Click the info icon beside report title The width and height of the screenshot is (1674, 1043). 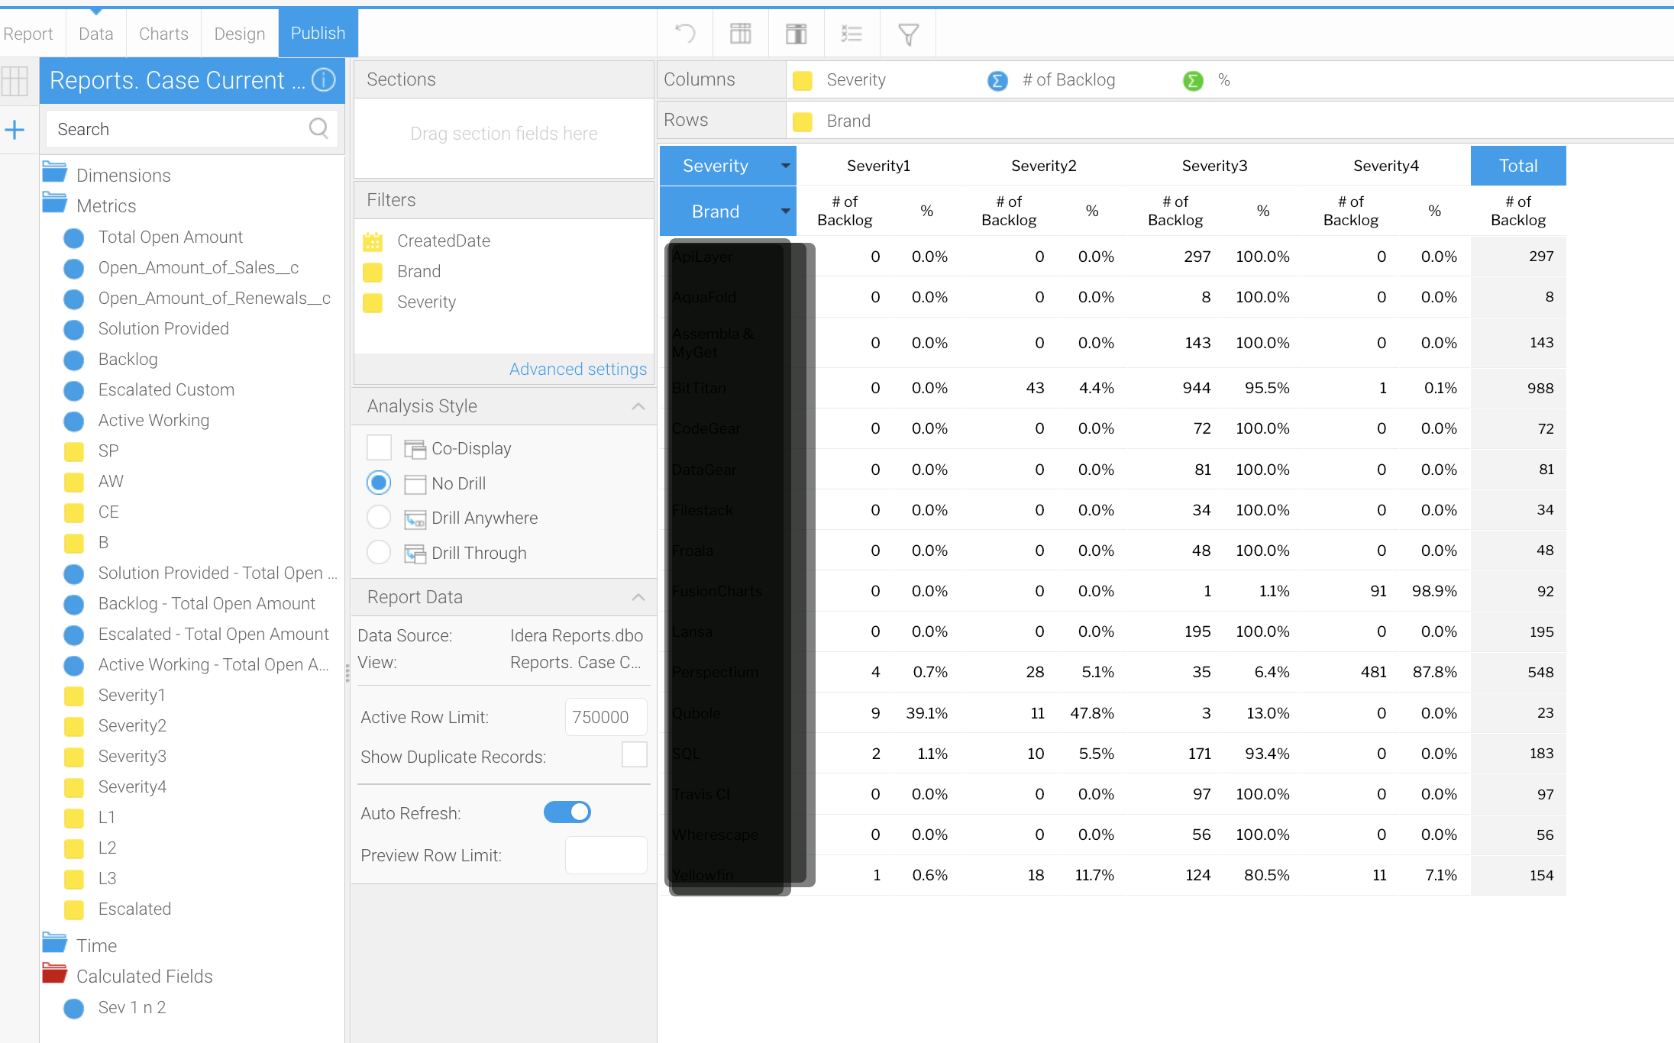pos(324,79)
